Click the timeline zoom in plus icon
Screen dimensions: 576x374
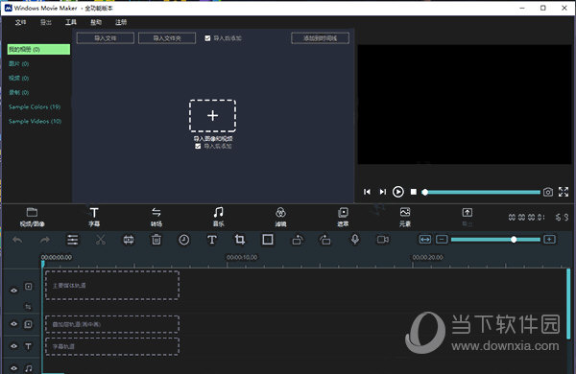(549, 240)
